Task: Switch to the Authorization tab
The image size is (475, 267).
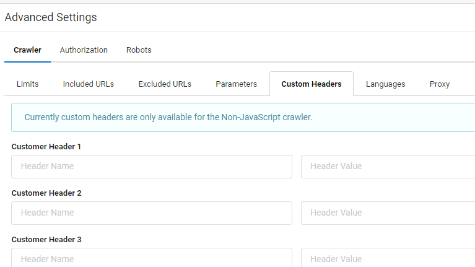Action: 84,50
